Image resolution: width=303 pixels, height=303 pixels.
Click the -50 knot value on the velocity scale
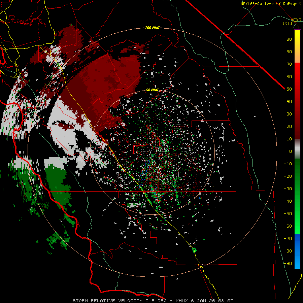click(288, 214)
